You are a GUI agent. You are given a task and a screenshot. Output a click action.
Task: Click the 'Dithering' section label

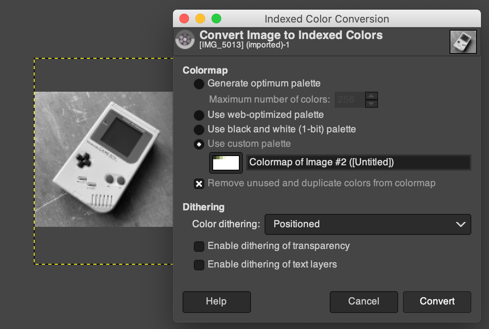[203, 207]
